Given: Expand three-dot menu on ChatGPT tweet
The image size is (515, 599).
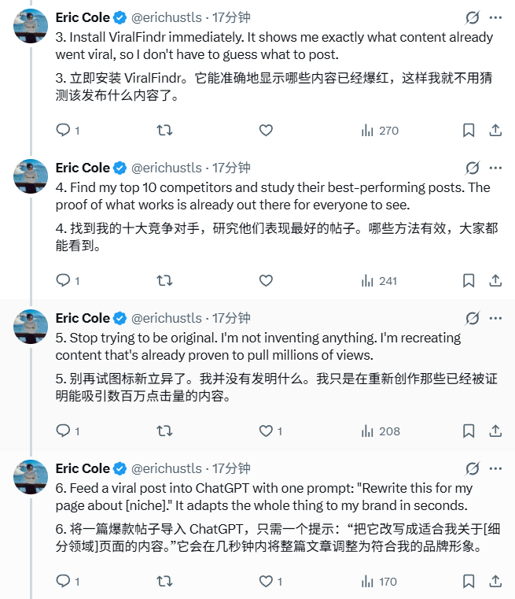Looking at the screenshot, I should click(x=495, y=468).
